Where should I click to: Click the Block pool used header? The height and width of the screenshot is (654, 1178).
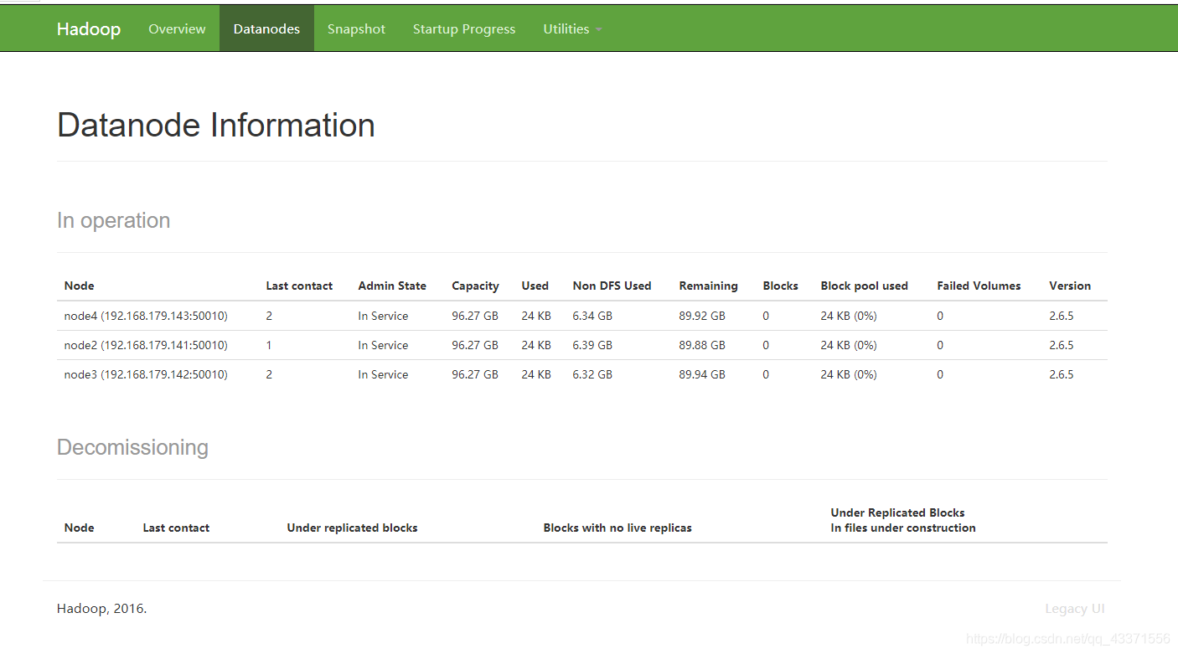click(864, 286)
